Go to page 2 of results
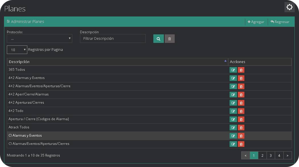299x167 pixels. tap(262, 155)
